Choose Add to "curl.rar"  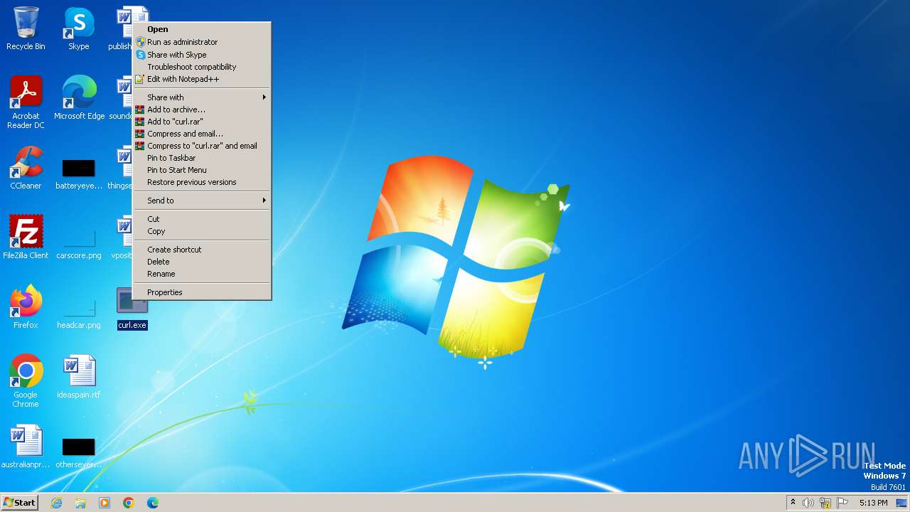click(202, 122)
